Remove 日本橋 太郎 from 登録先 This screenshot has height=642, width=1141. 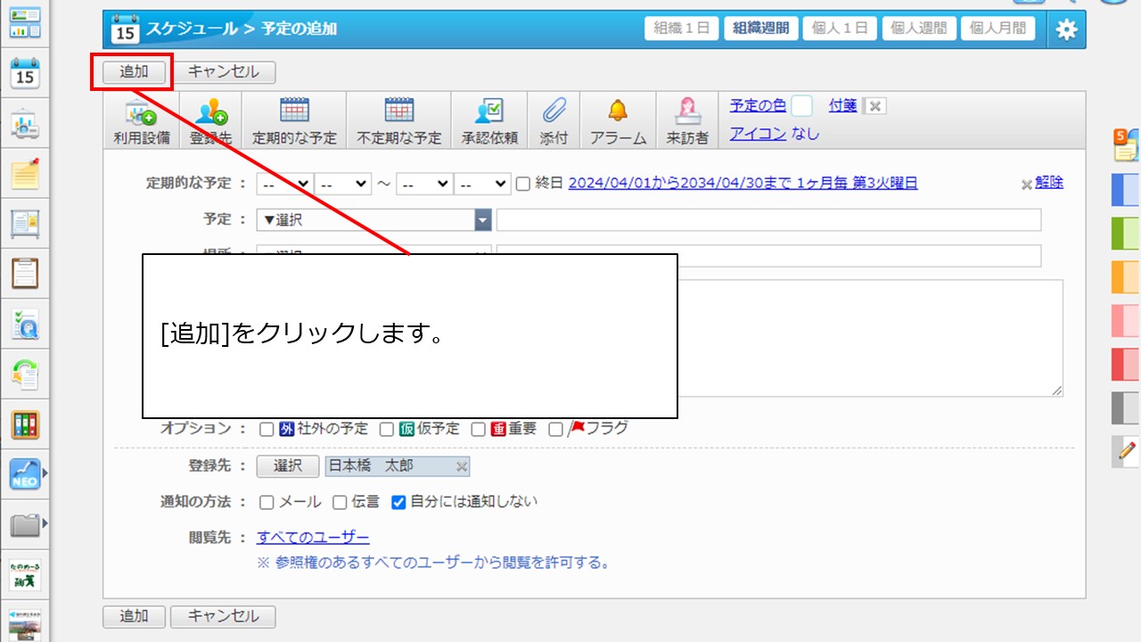[x=462, y=466]
